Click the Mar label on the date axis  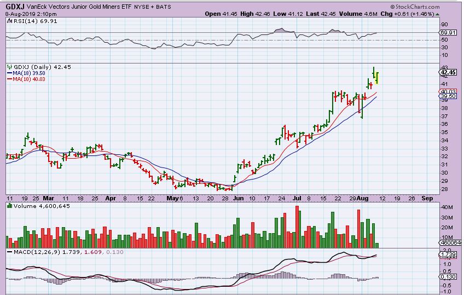coord(49,198)
